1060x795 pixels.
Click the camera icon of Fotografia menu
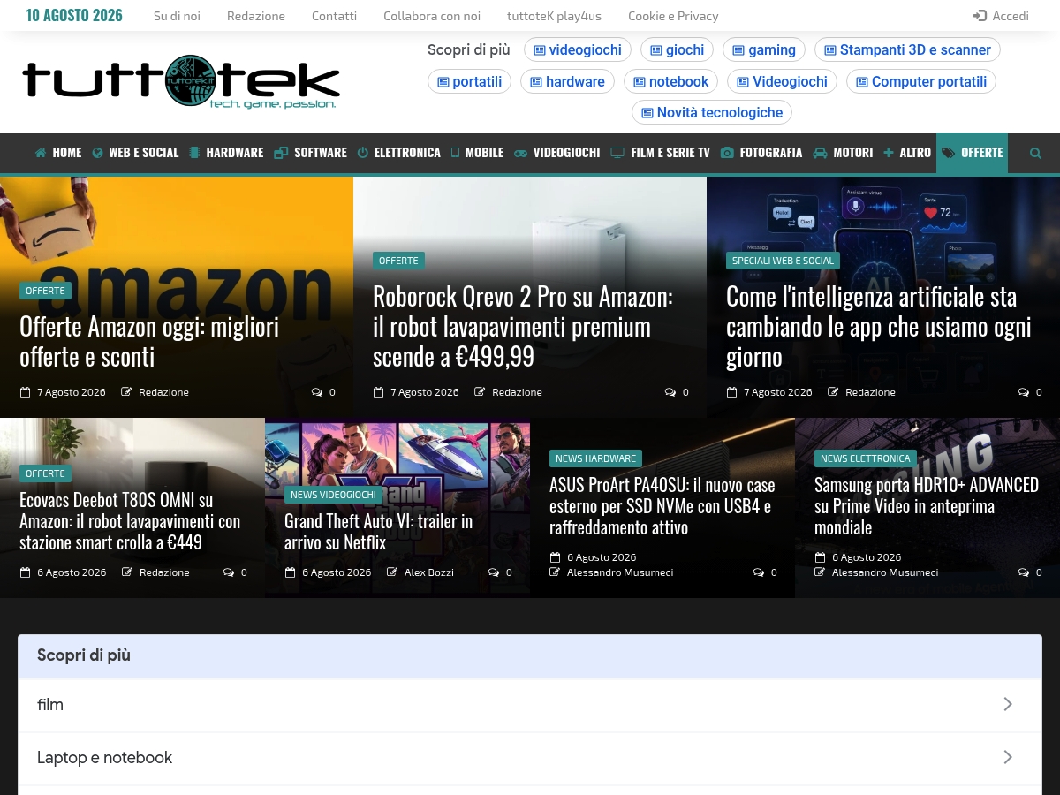coord(727,153)
